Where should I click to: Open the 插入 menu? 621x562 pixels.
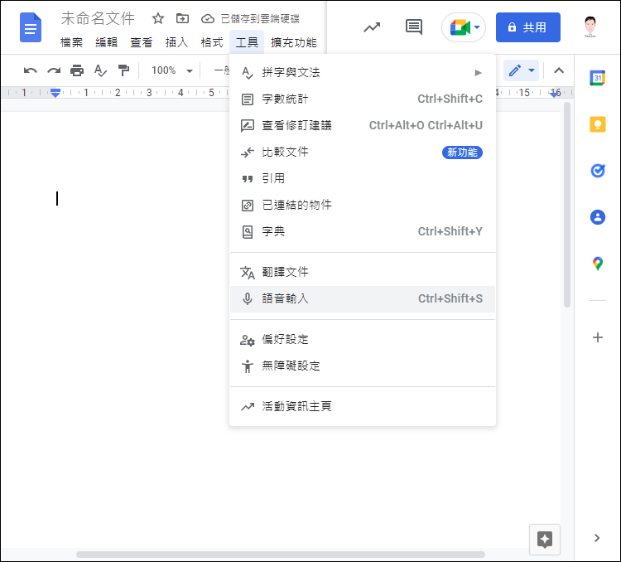[176, 42]
